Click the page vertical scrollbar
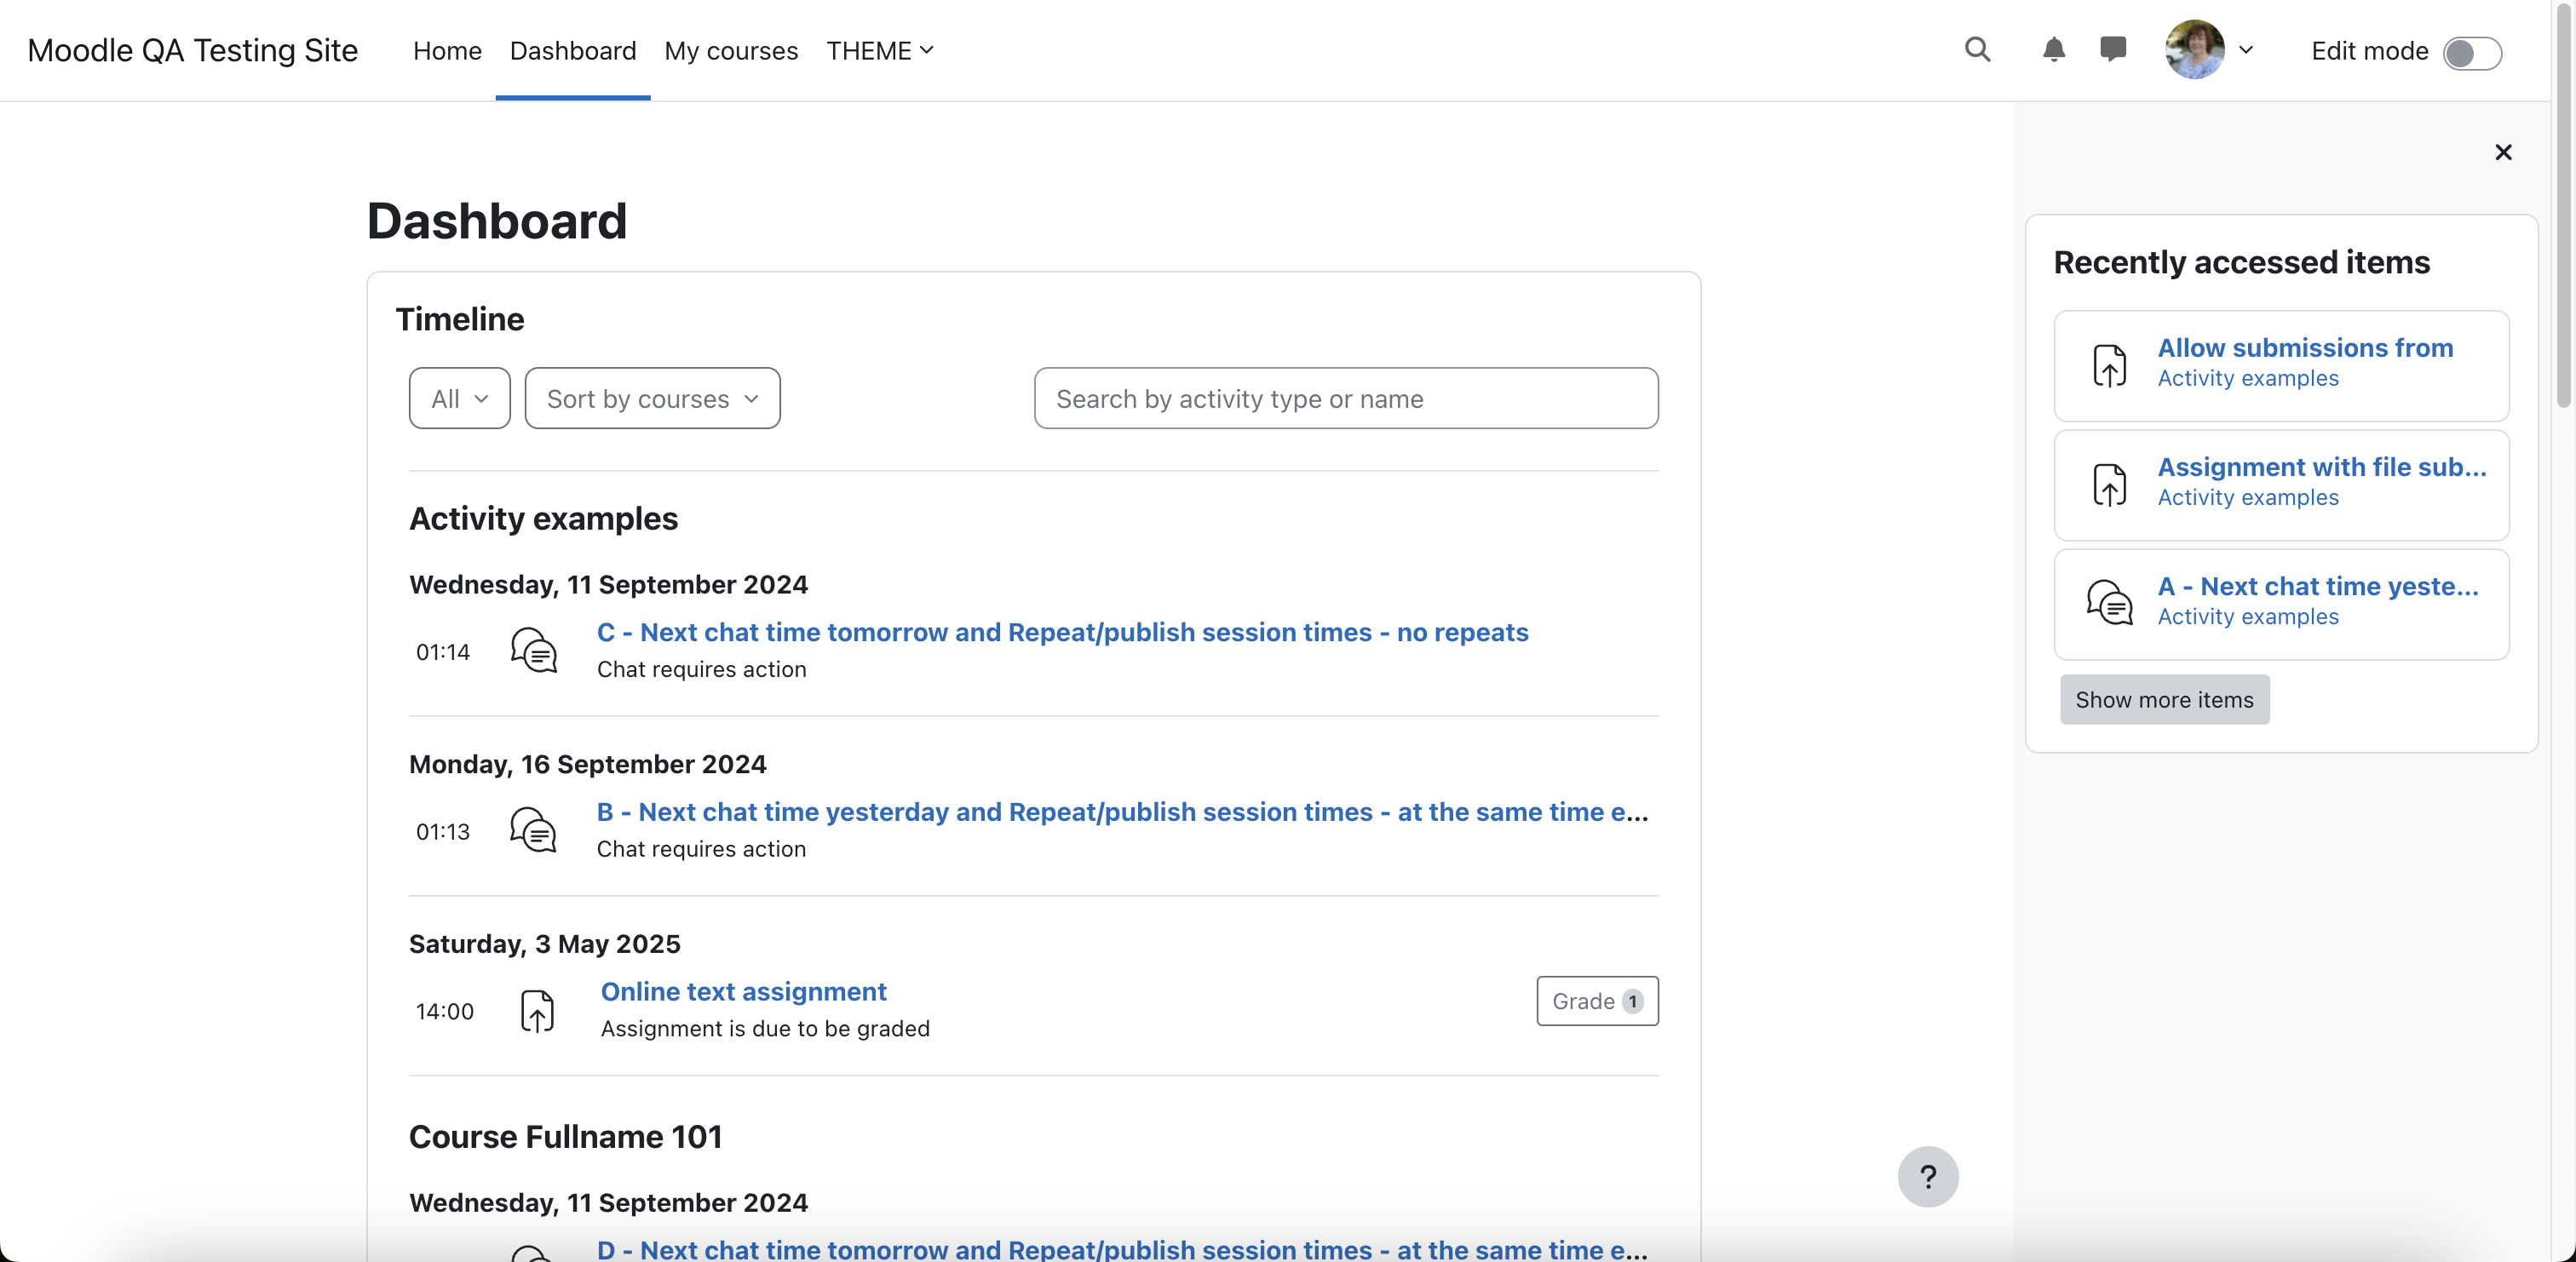 pos(2564,204)
